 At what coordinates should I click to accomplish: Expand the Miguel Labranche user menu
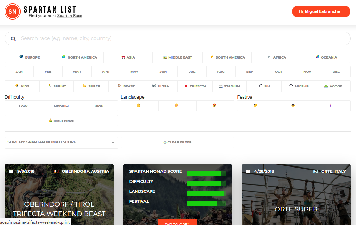coord(321,11)
